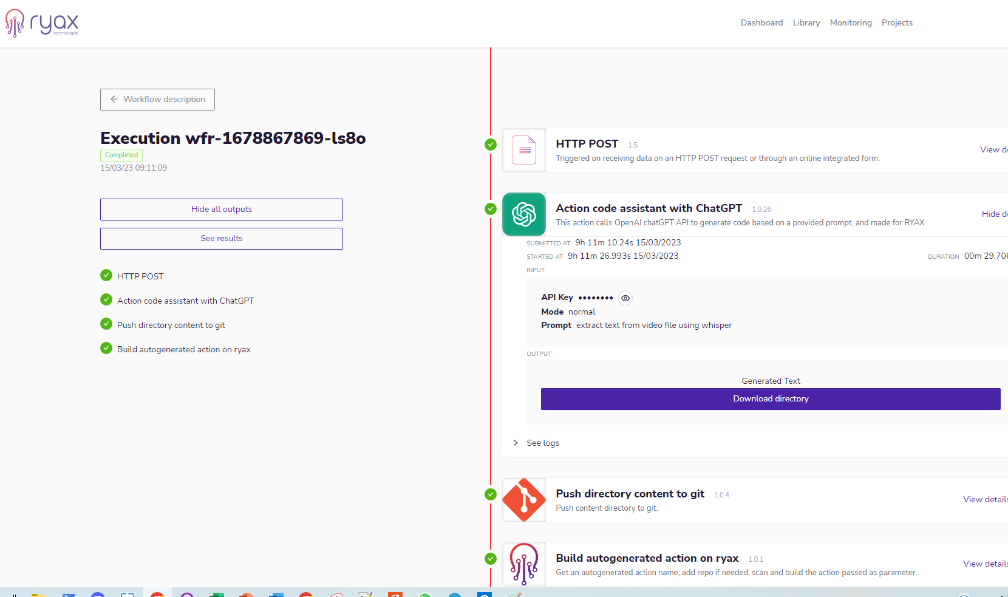Click the Completed status badge
1008x597 pixels.
coord(121,155)
